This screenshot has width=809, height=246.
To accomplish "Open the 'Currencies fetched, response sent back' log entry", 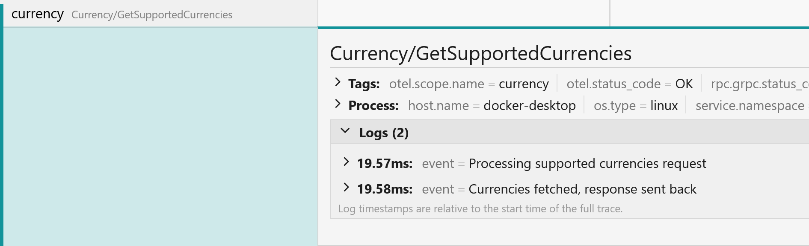I will [582, 189].
